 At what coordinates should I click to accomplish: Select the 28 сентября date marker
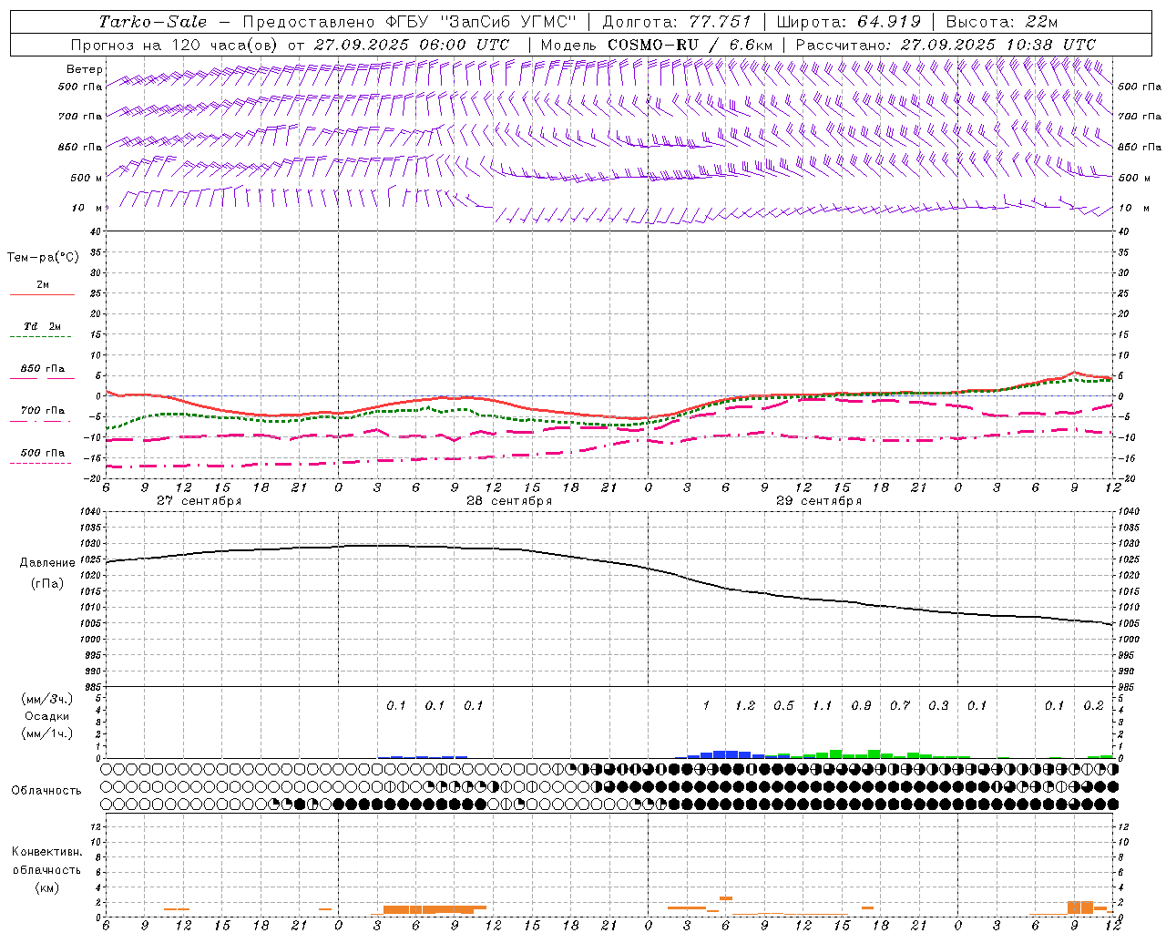tap(508, 501)
